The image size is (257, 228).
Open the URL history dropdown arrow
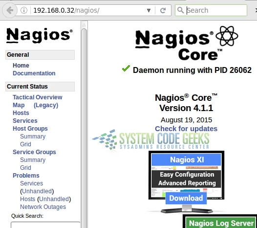(x=149, y=10)
